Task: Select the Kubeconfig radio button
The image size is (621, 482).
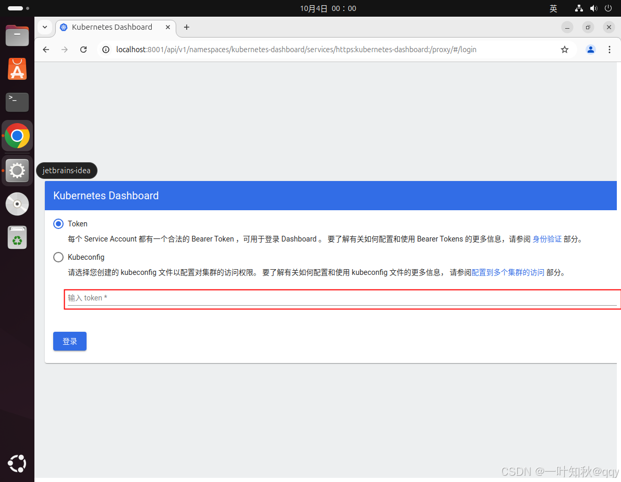Action: 58,257
